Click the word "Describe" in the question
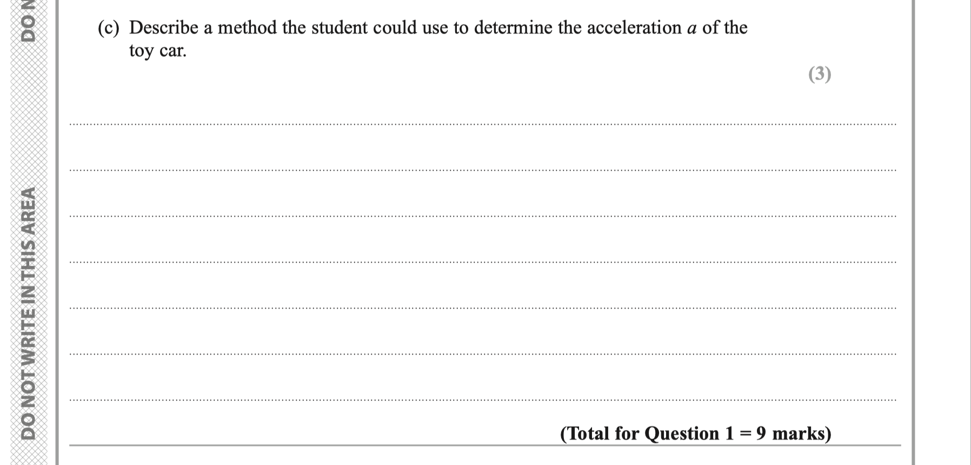This screenshot has width=971, height=465. pyautogui.click(x=164, y=28)
